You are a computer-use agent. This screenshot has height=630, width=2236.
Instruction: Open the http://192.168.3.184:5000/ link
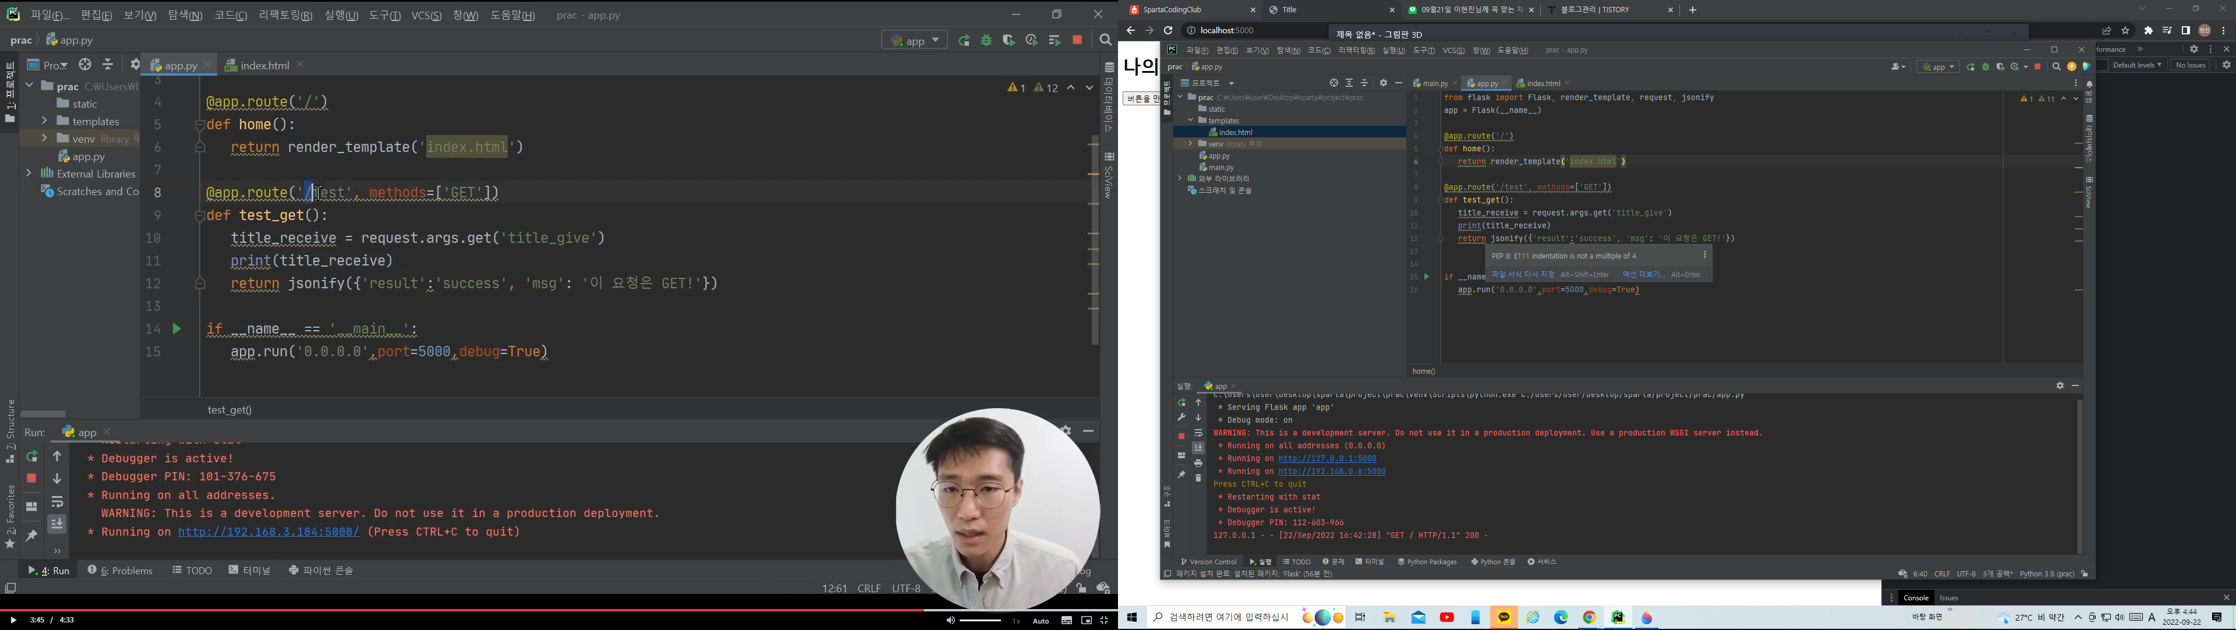(268, 532)
